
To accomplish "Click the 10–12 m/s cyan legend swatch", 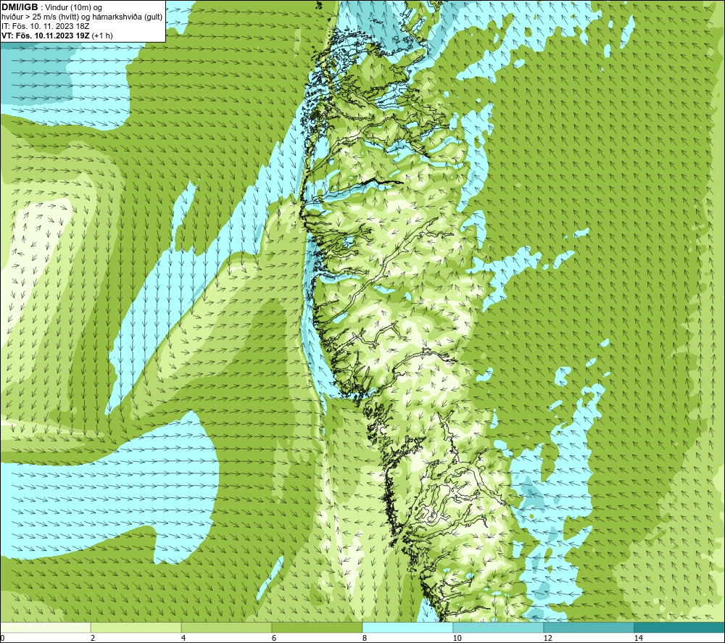I will [498, 628].
